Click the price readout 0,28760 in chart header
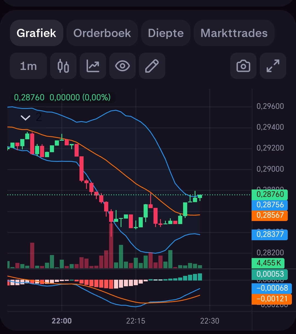Viewport: 296px width, 334px height. pyautogui.click(x=29, y=97)
